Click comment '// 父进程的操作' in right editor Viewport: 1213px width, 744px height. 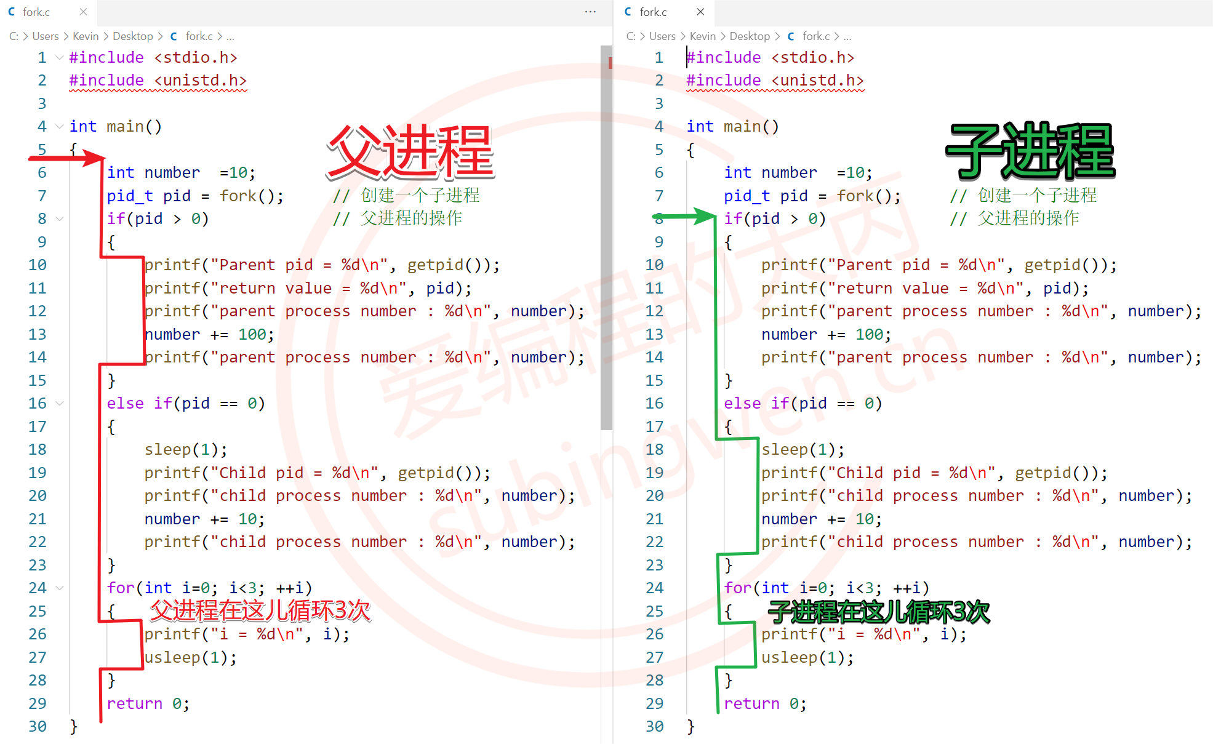(x=1014, y=218)
